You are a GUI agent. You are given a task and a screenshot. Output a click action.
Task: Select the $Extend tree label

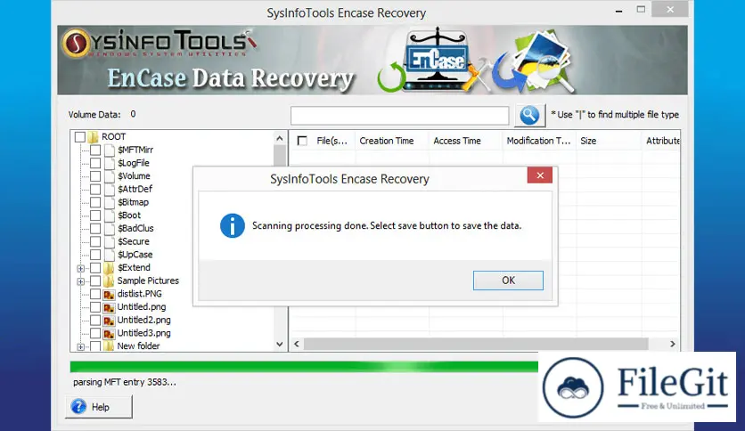point(134,268)
